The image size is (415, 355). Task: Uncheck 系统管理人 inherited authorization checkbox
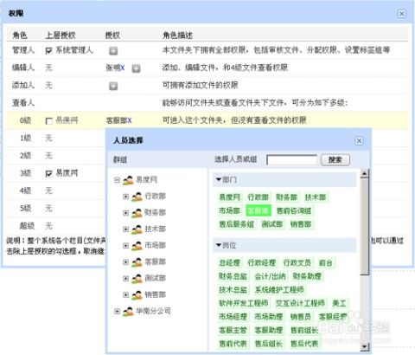coord(49,51)
